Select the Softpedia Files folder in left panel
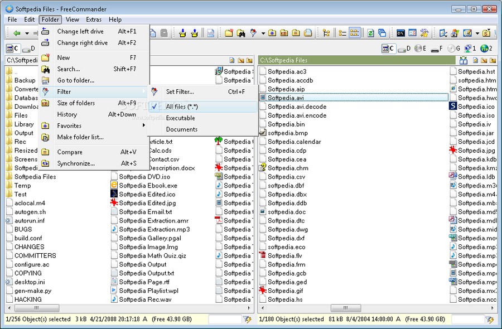This screenshot has width=502, height=329. [x=31, y=177]
